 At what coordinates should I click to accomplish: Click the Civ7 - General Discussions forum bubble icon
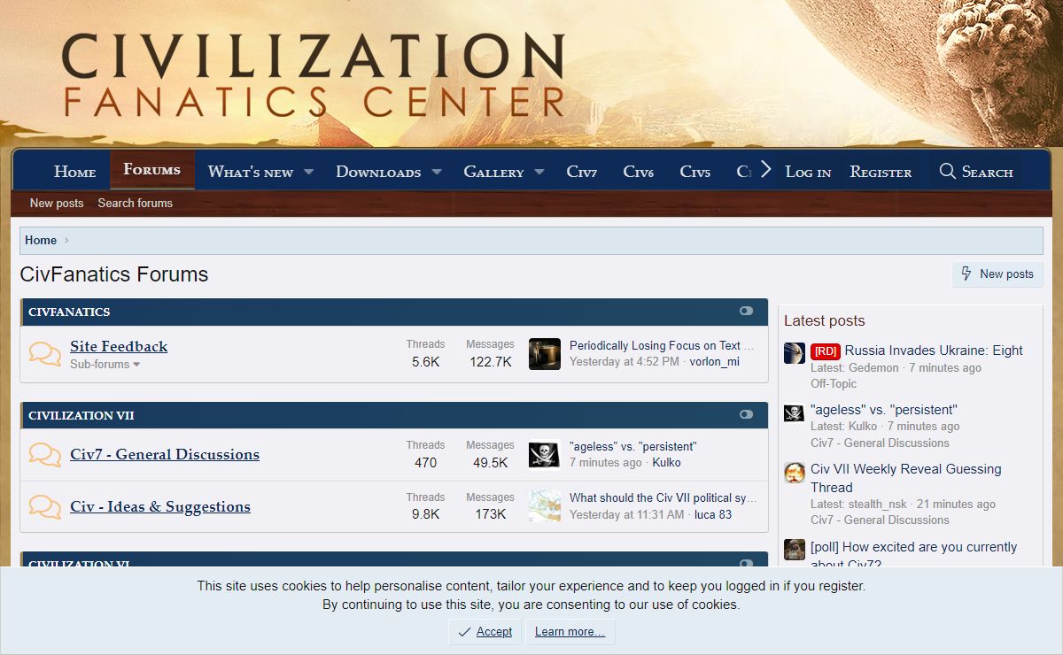45,455
